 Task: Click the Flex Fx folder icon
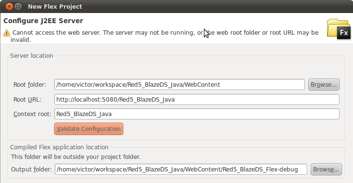339,29
